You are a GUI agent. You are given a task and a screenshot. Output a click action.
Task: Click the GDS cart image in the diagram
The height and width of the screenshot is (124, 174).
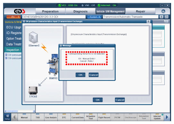[52, 65]
